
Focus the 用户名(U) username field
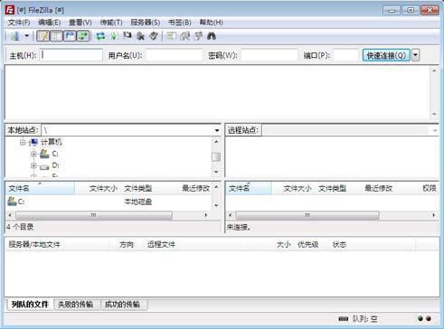(x=175, y=55)
